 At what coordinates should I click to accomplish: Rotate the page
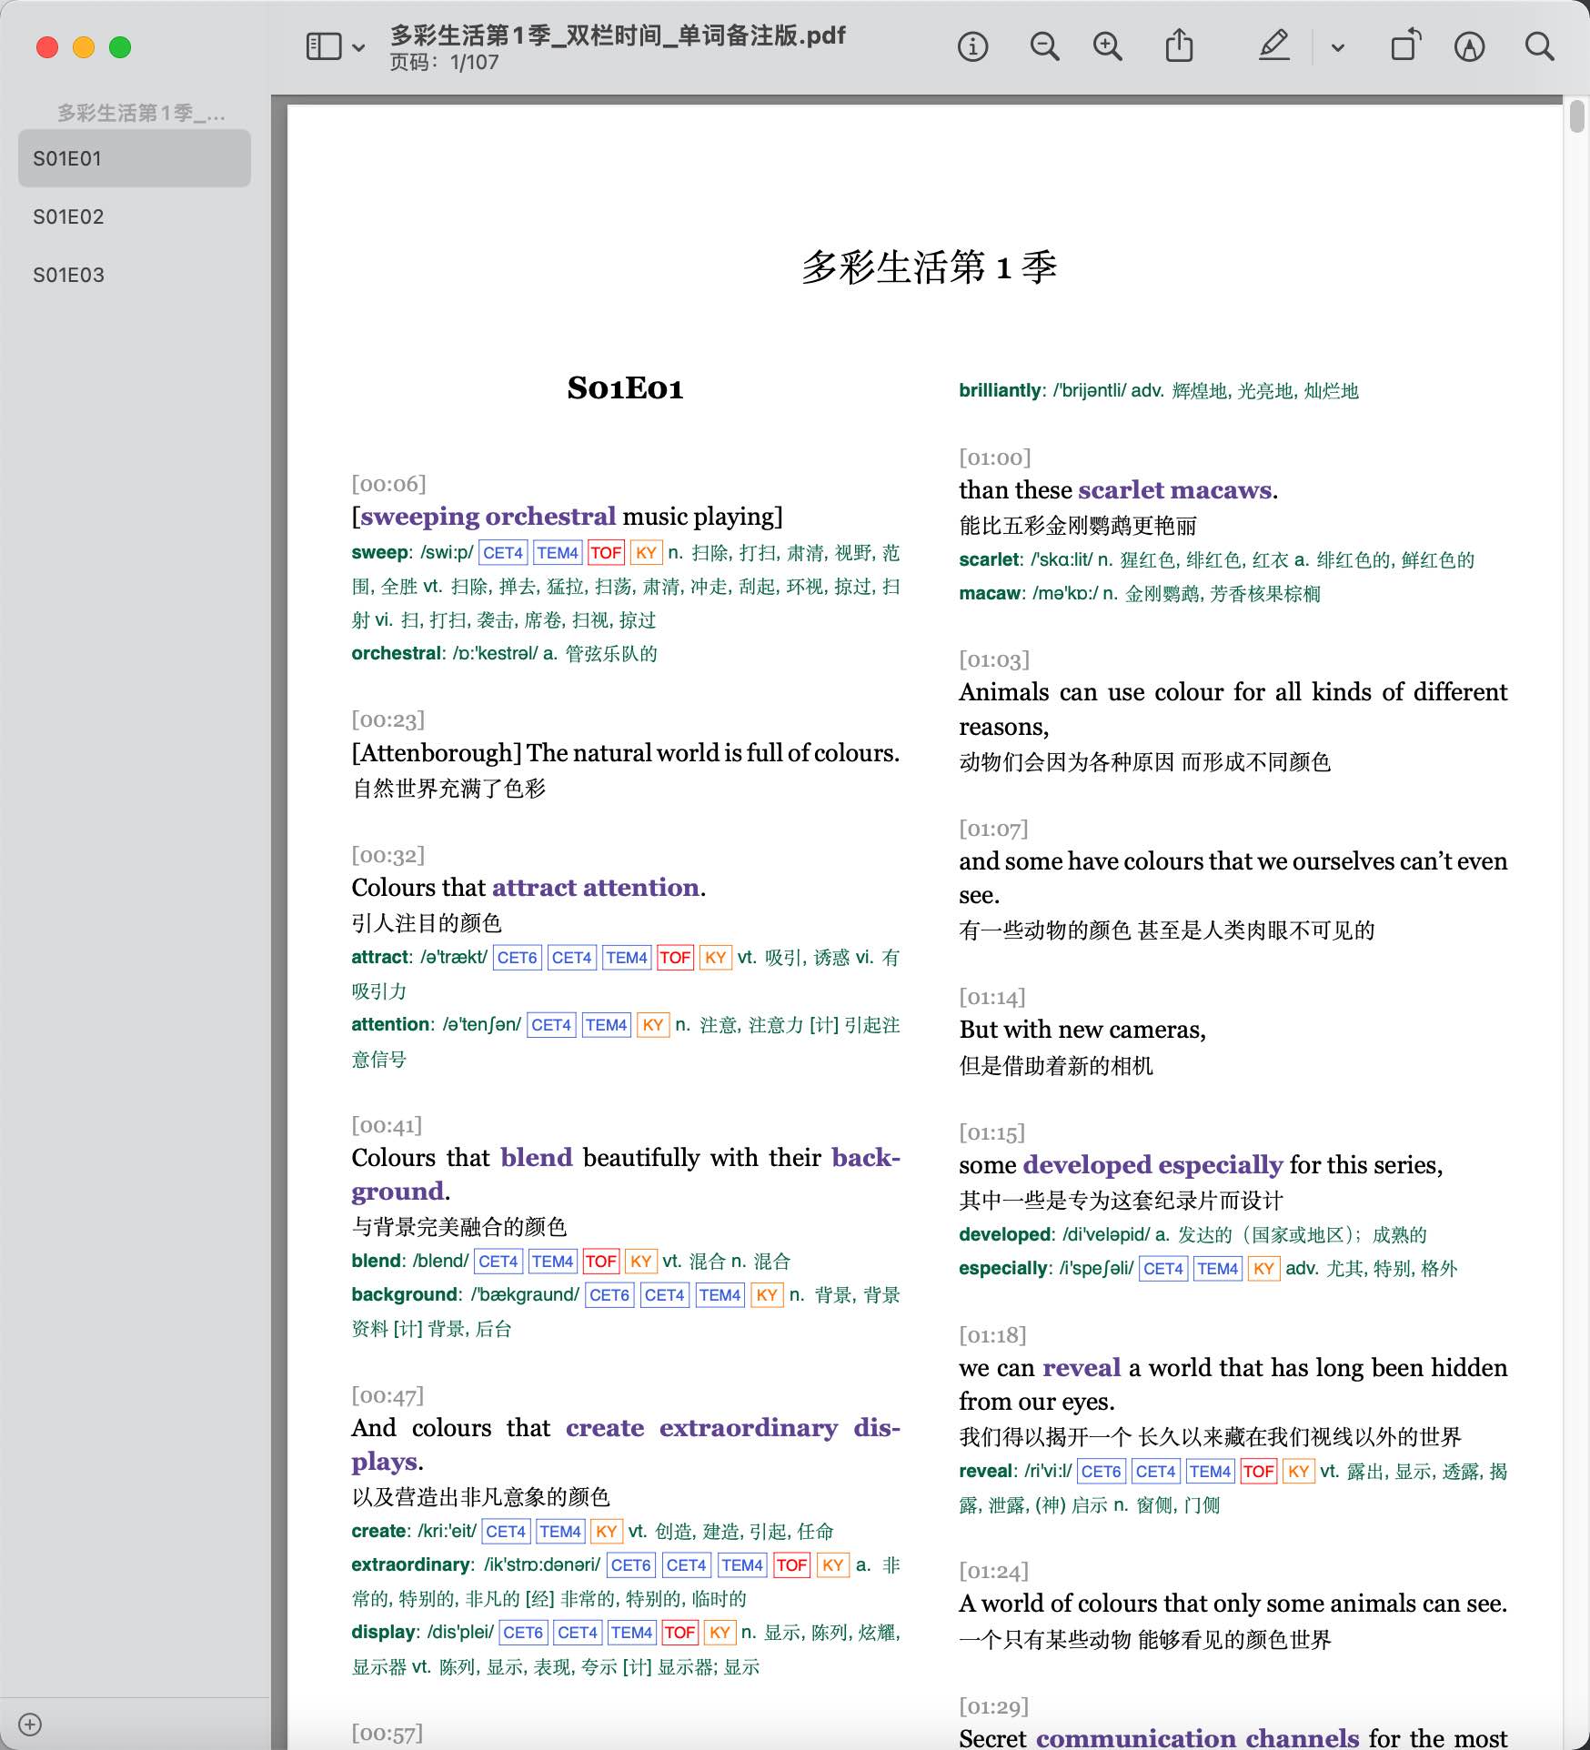tap(1405, 45)
